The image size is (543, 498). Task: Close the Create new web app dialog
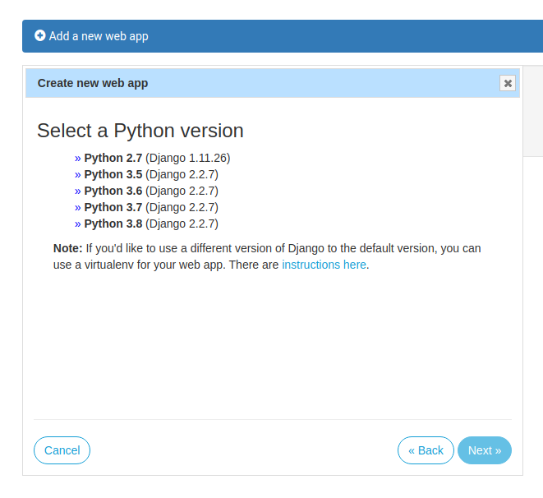click(x=508, y=83)
